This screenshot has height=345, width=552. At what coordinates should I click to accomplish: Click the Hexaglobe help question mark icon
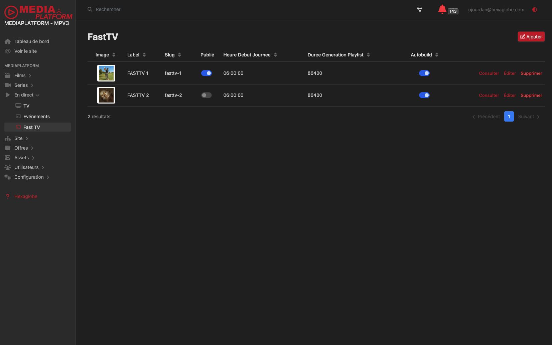point(8,196)
